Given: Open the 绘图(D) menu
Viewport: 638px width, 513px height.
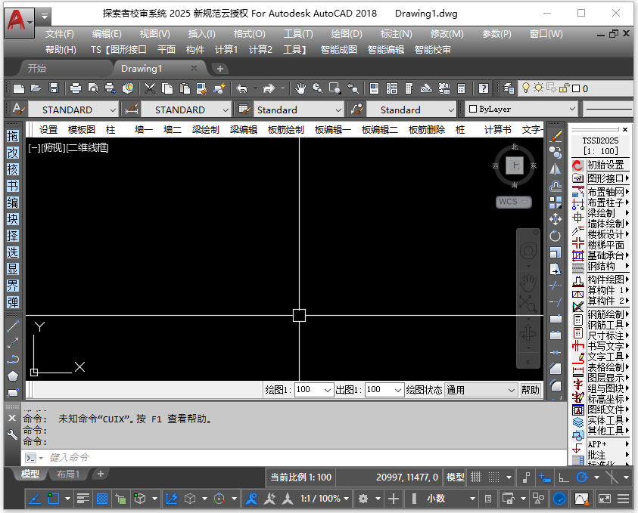Looking at the screenshot, I should [x=347, y=34].
